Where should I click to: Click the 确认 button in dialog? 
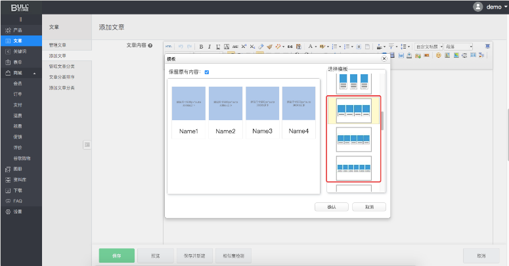pyautogui.click(x=331, y=206)
